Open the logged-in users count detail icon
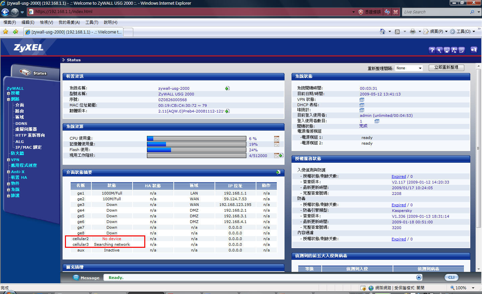 (377, 121)
